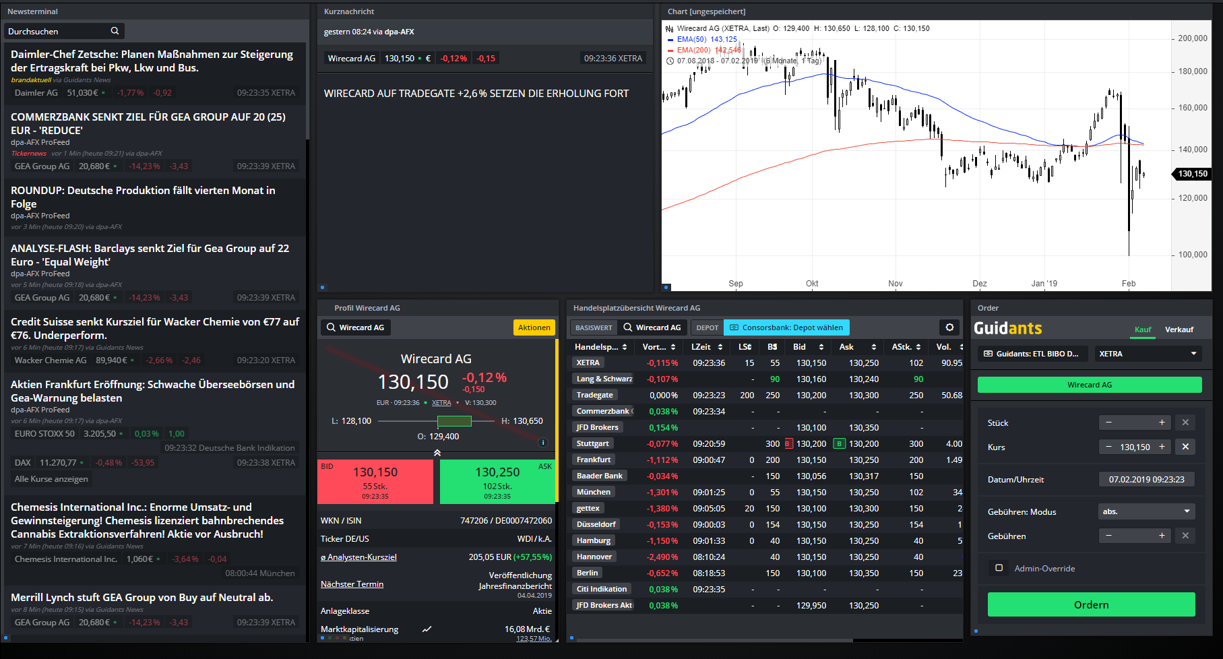Click chart period clock icon

point(670,61)
